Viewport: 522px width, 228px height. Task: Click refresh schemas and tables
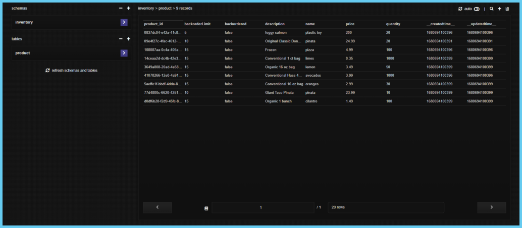[71, 70]
